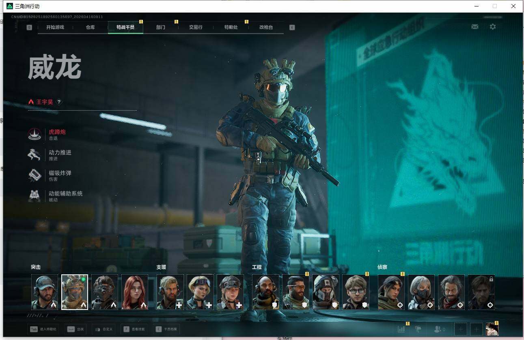Click the first empty squad slot plus
524x340 pixels.
(x=461, y=329)
